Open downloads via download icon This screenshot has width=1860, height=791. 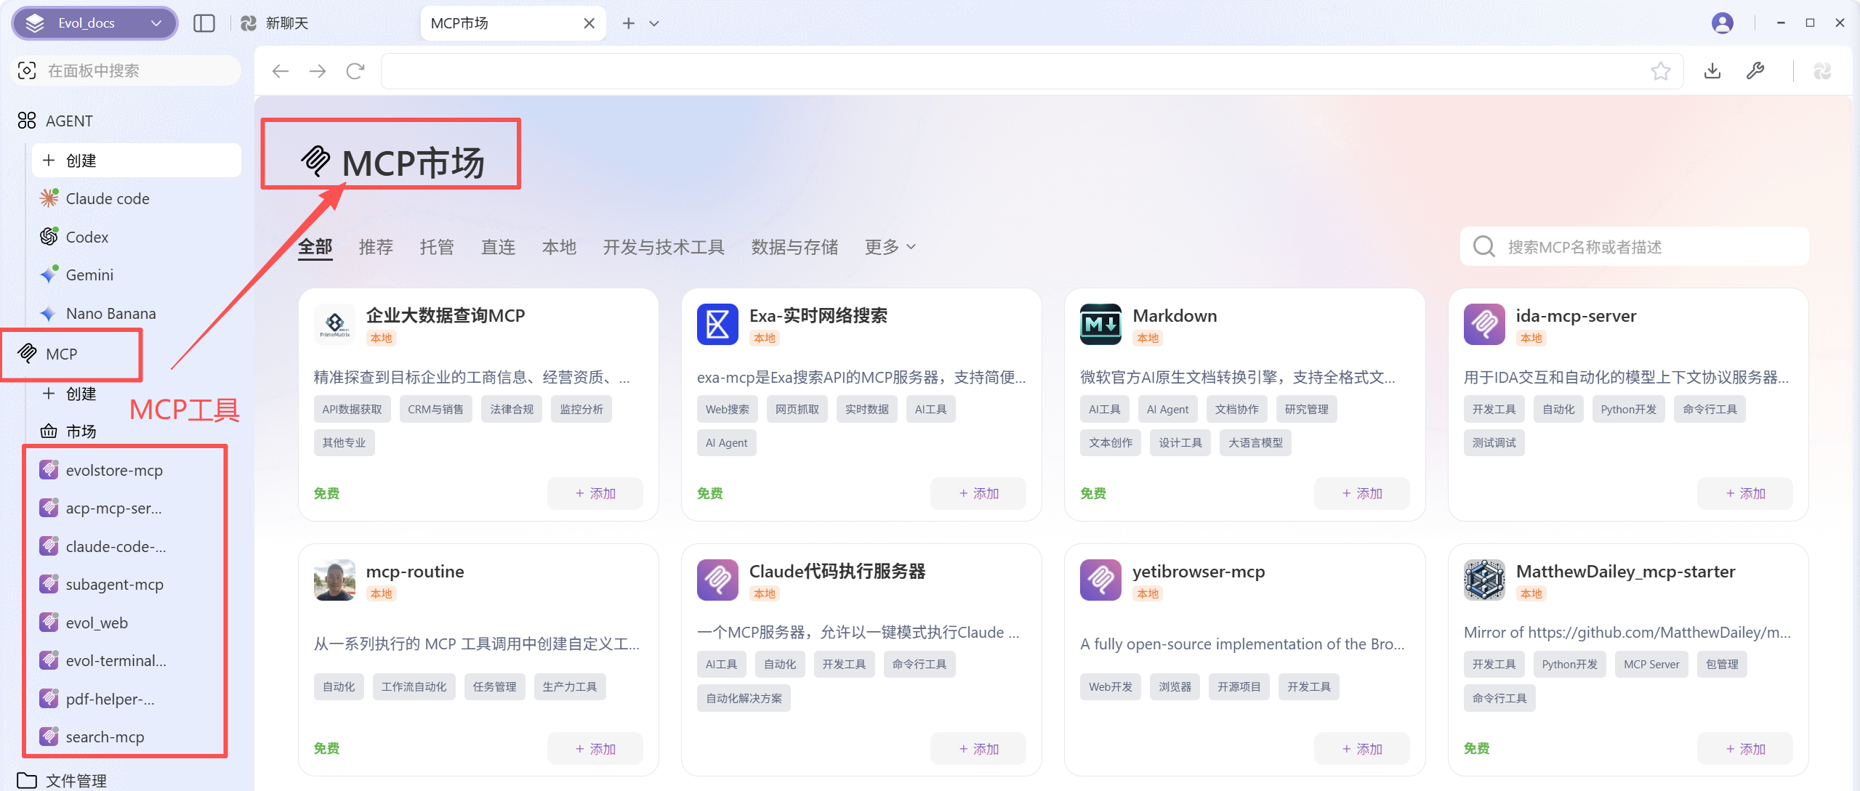pyautogui.click(x=1712, y=71)
